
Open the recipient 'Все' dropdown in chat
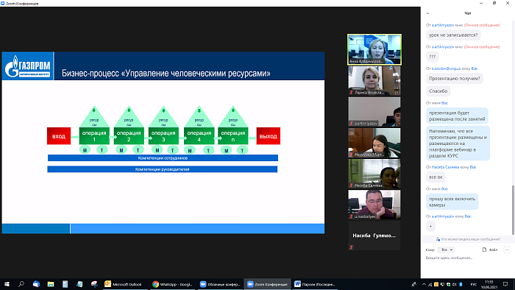(447, 250)
